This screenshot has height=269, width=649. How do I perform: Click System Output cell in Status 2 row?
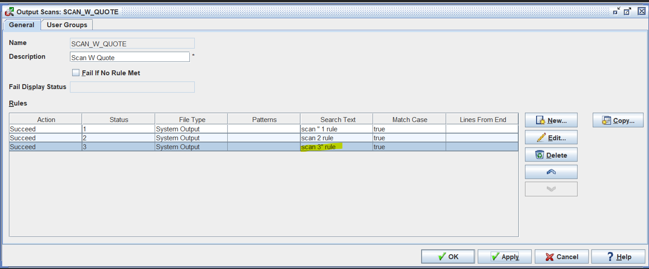191,138
